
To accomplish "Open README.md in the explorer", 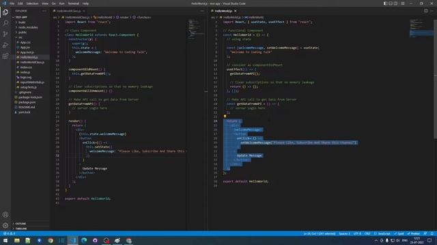I will pyautogui.click(x=27, y=108).
